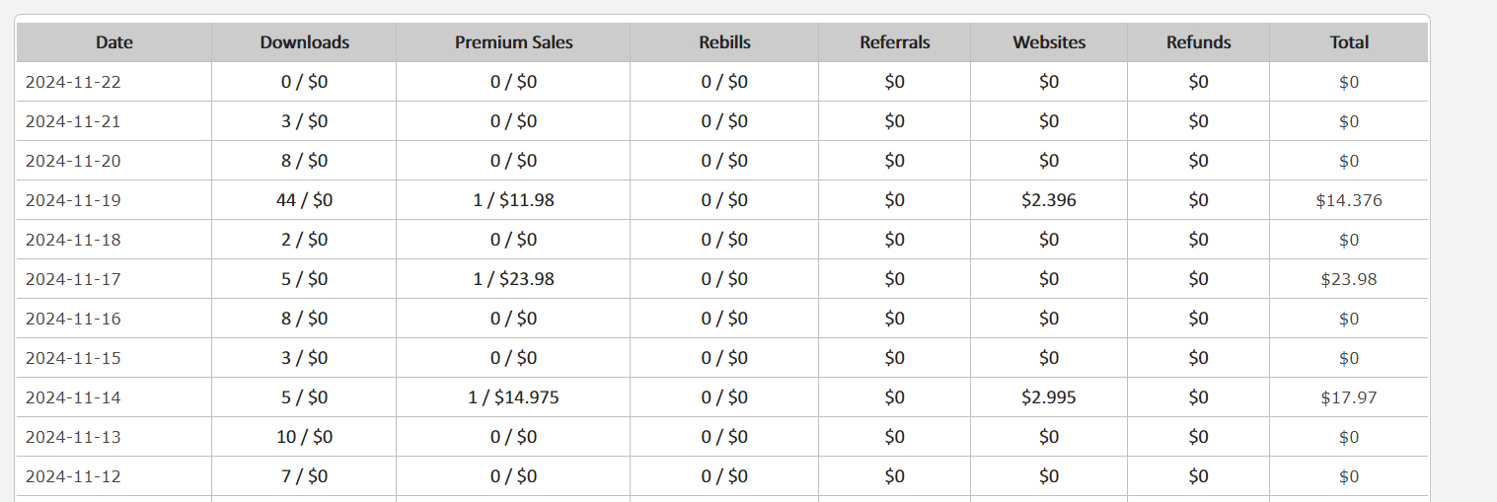Click the $17.97 total value
The image size is (1497, 502).
pyautogui.click(x=1349, y=397)
